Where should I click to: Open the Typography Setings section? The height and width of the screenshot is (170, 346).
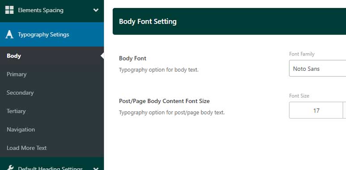coord(52,34)
